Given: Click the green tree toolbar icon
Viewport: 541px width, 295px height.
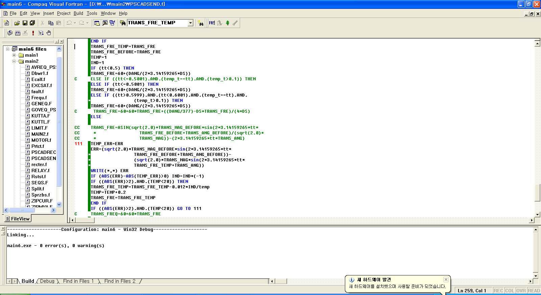Looking at the screenshot, I should click(228, 23).
